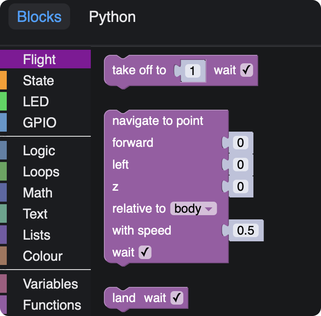
Task: Open the Logic block category
Action: (x=39, y=151)
